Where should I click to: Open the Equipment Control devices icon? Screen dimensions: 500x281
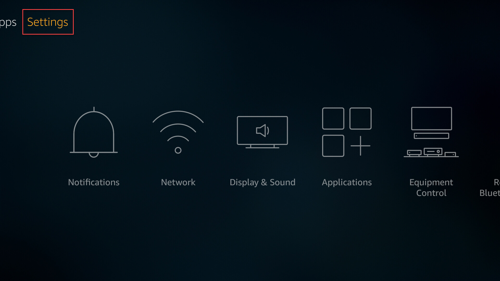click(x=431, y=132)
